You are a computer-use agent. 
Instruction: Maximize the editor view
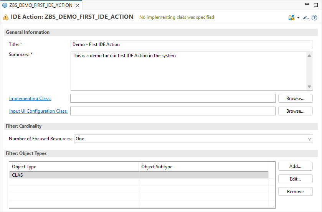(316, 4)
